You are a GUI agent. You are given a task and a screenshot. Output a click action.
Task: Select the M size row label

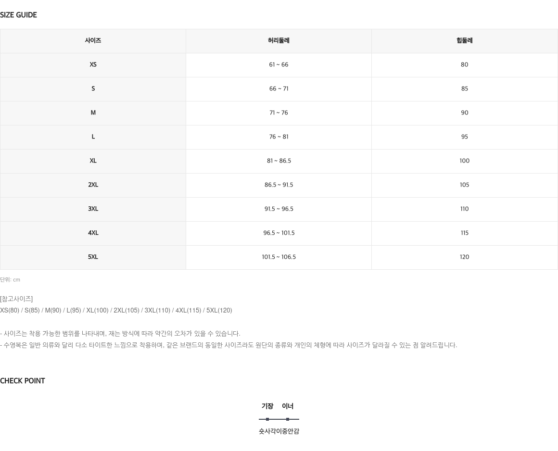[93, 113]
